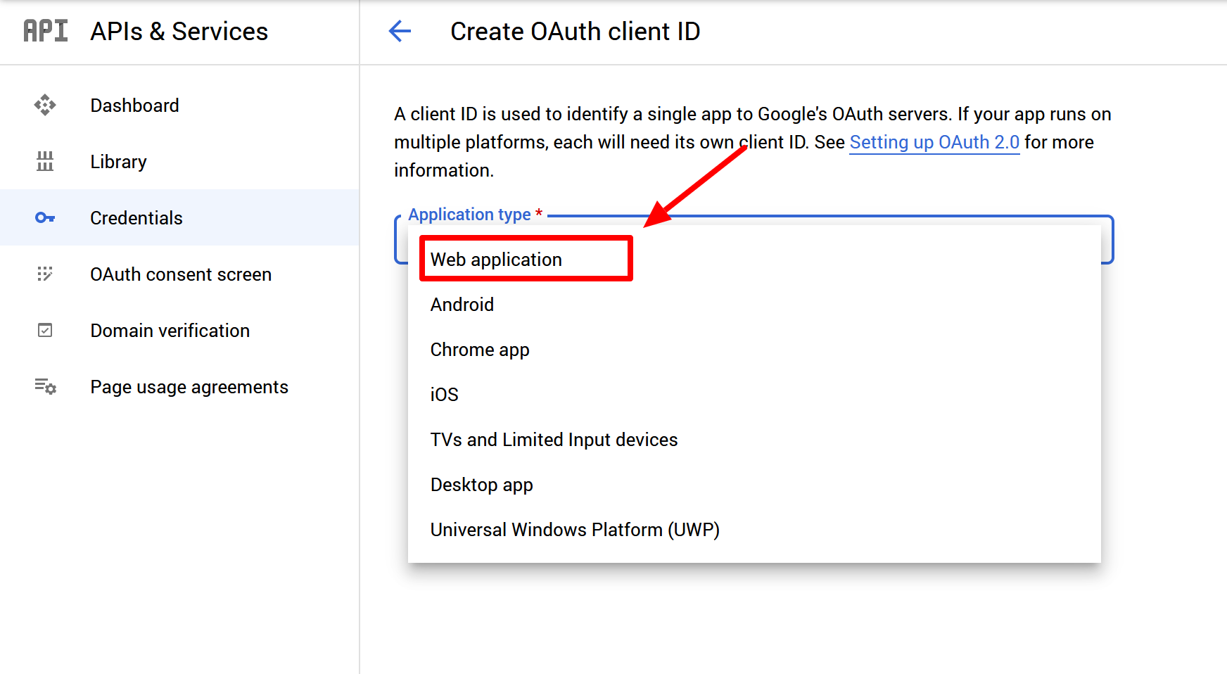Viewport: 1227px width, 674px height.
Task: Open the Dashboard menu item
Action: point(134,106)
